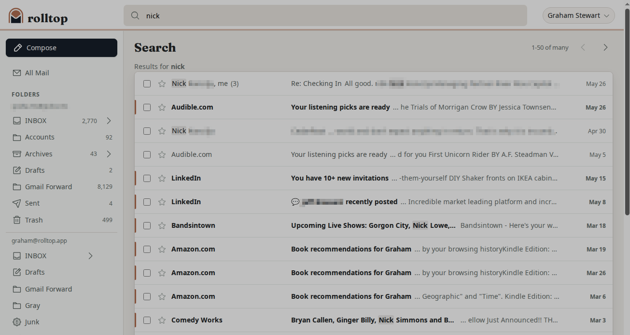Expand the Archives folder chevron
630x335 pixels.
tap(109, 154)
